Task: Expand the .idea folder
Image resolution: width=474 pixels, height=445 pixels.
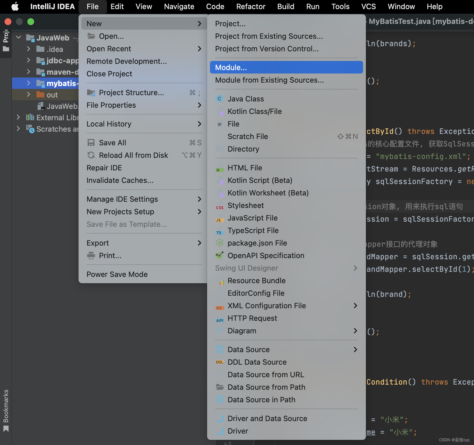Action: tap(28, 49)
